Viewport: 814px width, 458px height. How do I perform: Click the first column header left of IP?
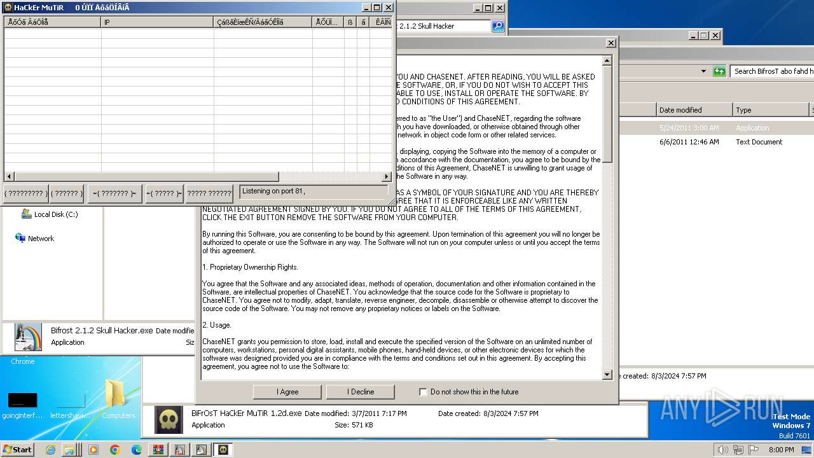pyautogui.click(x=52, y=22)
